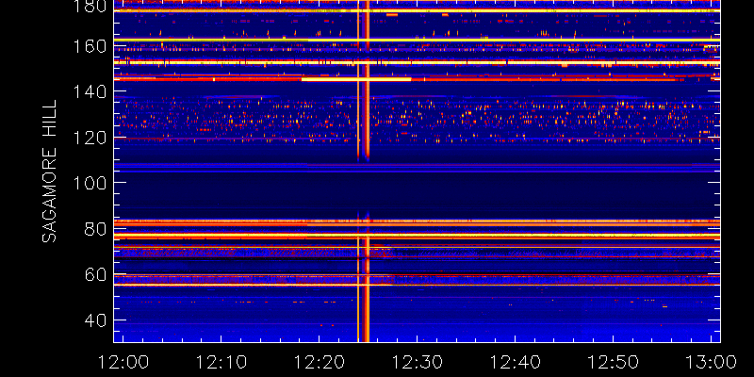
Task: Click the 12:10 time axis label
Action: pos(221,361)
